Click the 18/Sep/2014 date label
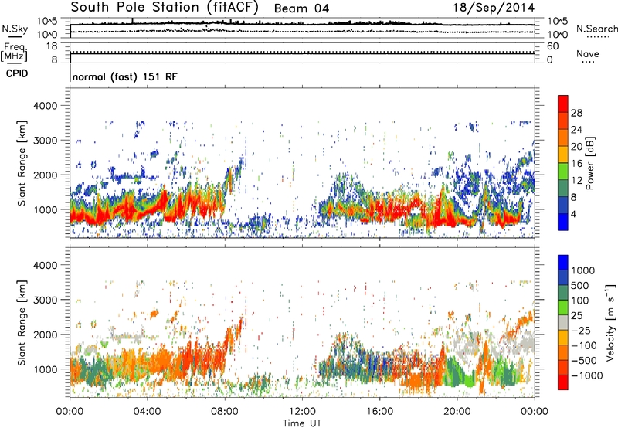 pyautogui.click(x=494, y=8)
